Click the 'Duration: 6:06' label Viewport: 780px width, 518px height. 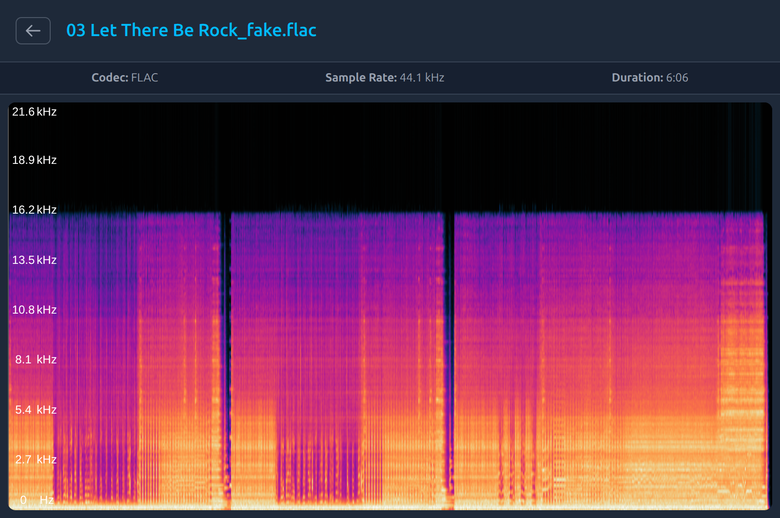(x=650, y=78)
